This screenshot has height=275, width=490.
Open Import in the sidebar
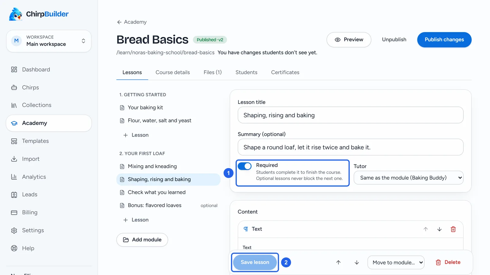[49, 159]
